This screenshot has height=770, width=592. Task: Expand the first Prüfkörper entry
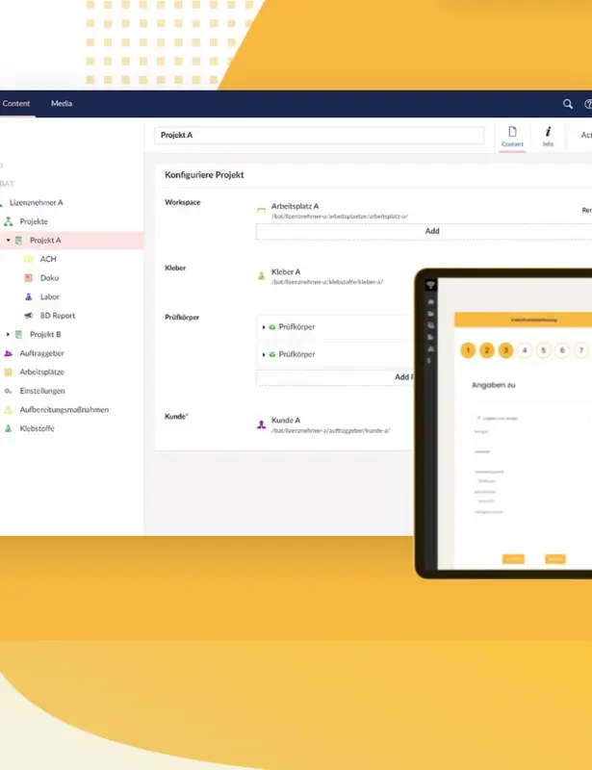(x=264, y=327)
